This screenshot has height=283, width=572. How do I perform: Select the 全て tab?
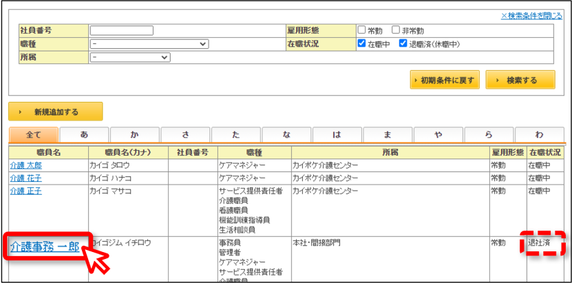coord(33,134)
